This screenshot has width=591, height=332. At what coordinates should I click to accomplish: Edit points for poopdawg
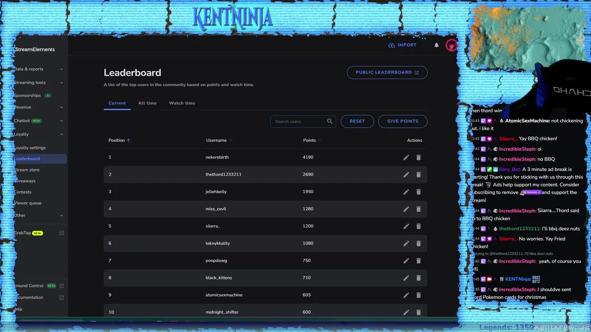(x=406, y=261)
